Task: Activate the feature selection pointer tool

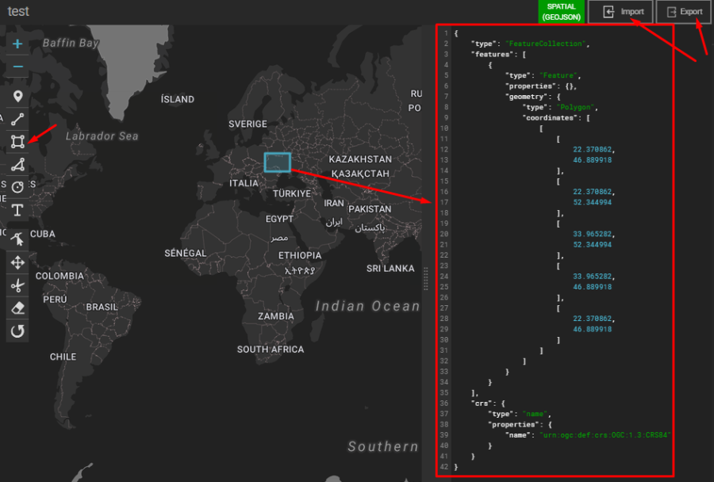Action: (x=17, y=239)
